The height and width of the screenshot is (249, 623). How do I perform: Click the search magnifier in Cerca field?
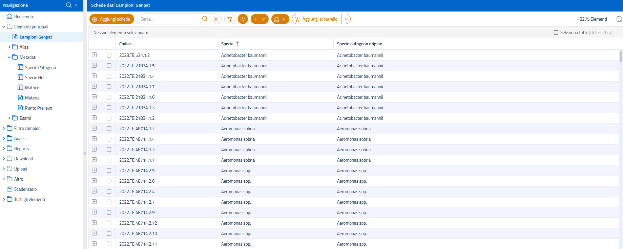pyautogui.click(x=205, y=19)
